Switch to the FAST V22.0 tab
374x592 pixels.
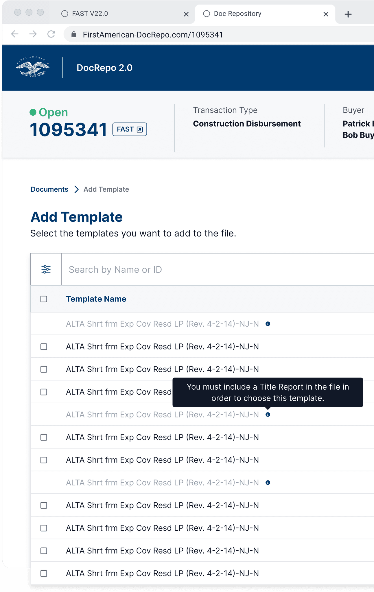[121, 14]
